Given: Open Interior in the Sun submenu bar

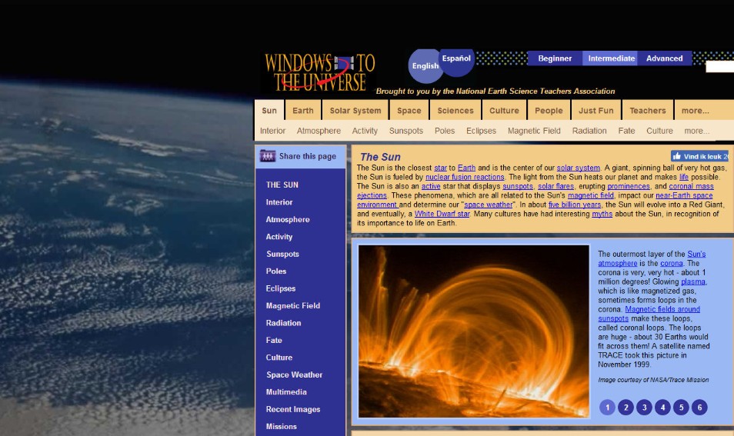Looking at the screenshot, I should coord(272,131).
